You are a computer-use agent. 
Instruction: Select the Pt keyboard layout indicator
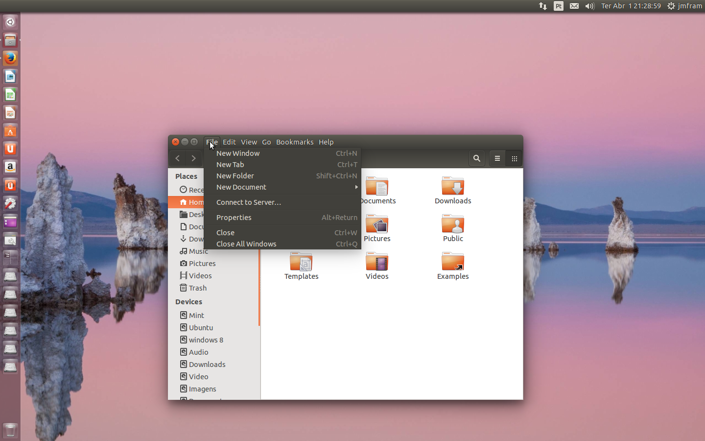pyautogui.click(x=558, y=6)
